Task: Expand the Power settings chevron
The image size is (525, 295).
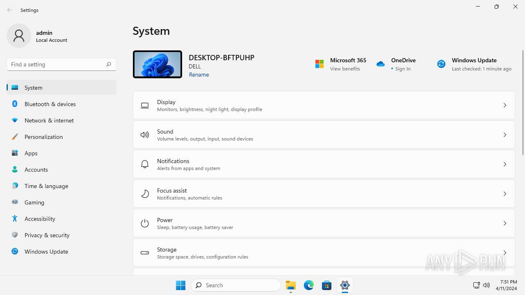Action: (x=505, y=223)
